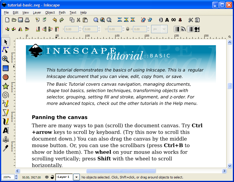This screenshot has width=234, height=182.
Task: Click the Print document button
Action: coord(27,20)
